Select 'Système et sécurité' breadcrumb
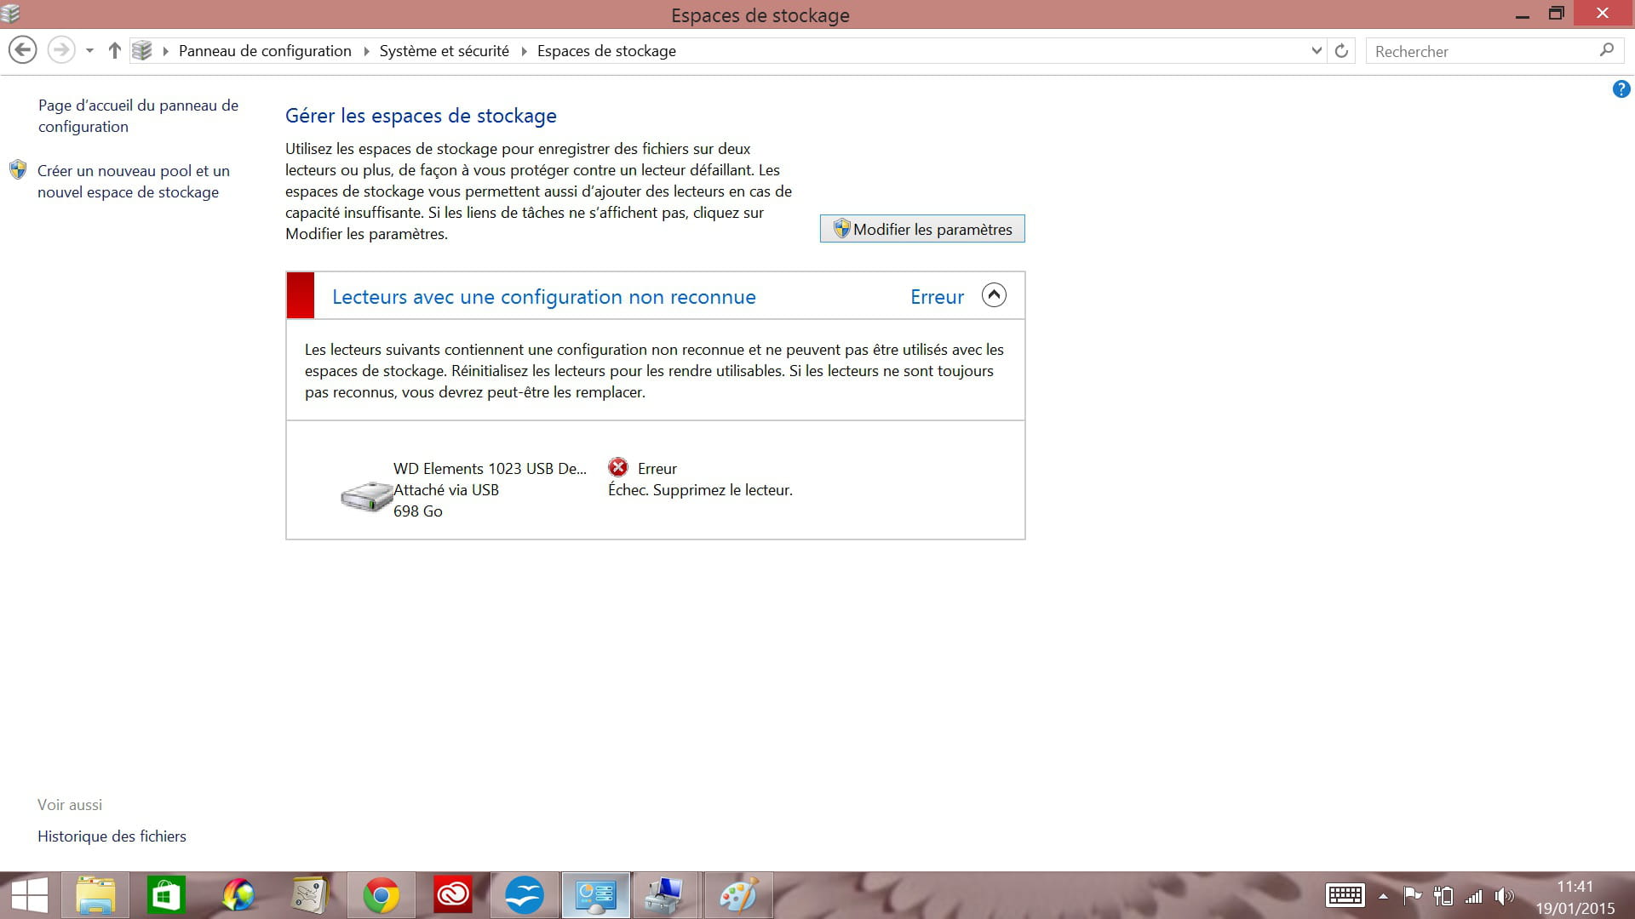The image size is (1635, 919). [x=444, y=51]
